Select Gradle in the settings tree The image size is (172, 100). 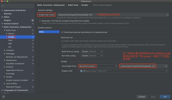[x=11, y=37]
